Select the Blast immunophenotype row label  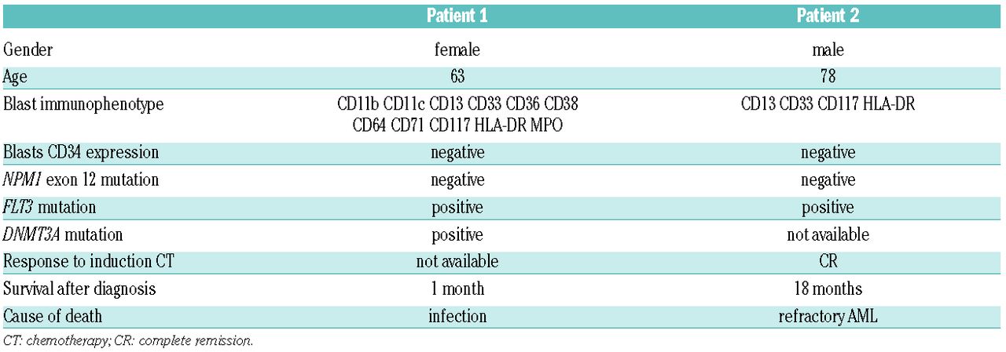[83, 104]
